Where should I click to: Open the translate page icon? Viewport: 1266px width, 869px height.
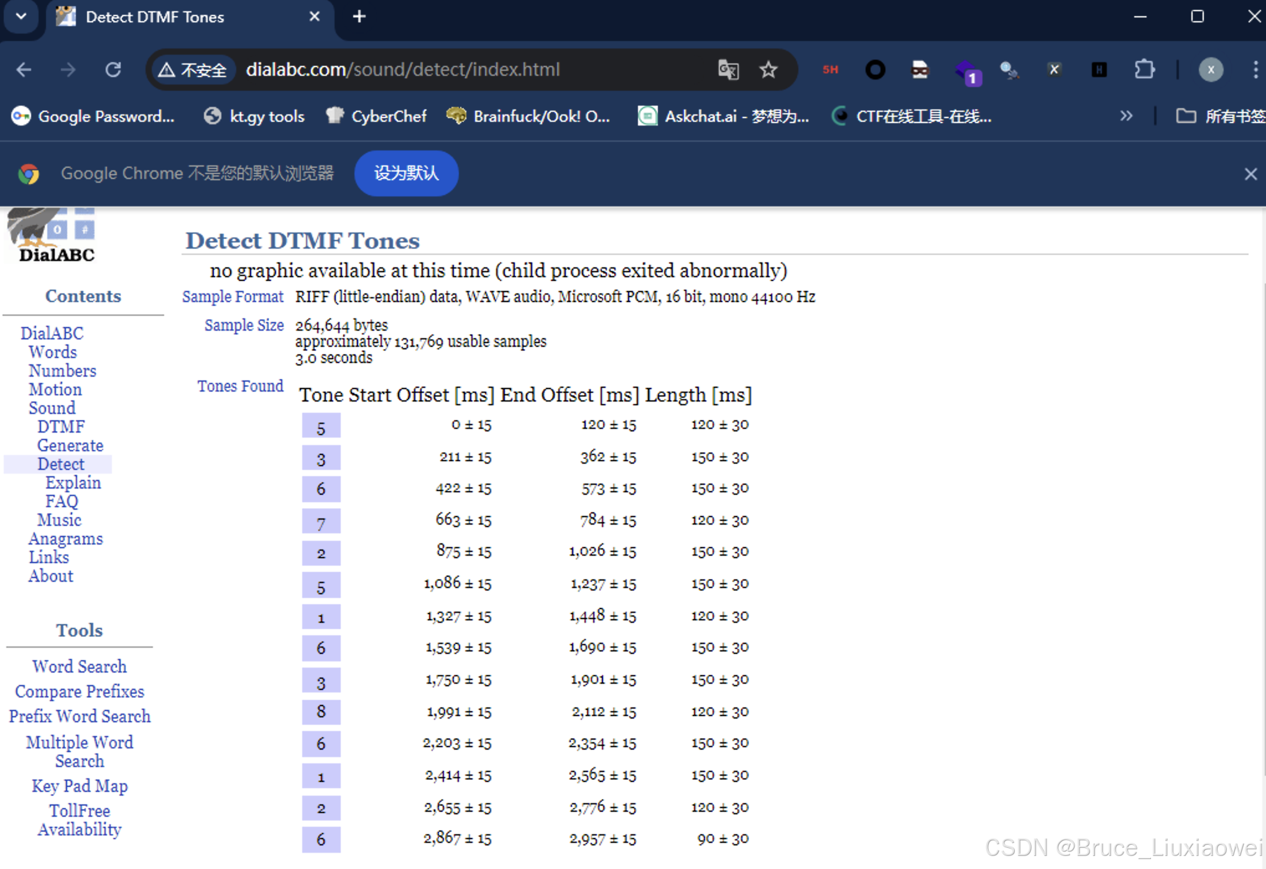pos(728,70)
